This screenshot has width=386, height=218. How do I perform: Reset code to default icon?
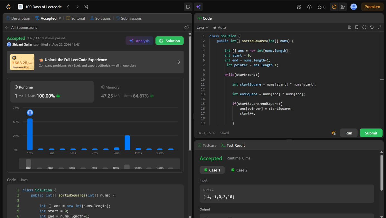click(x=372, y=27)
